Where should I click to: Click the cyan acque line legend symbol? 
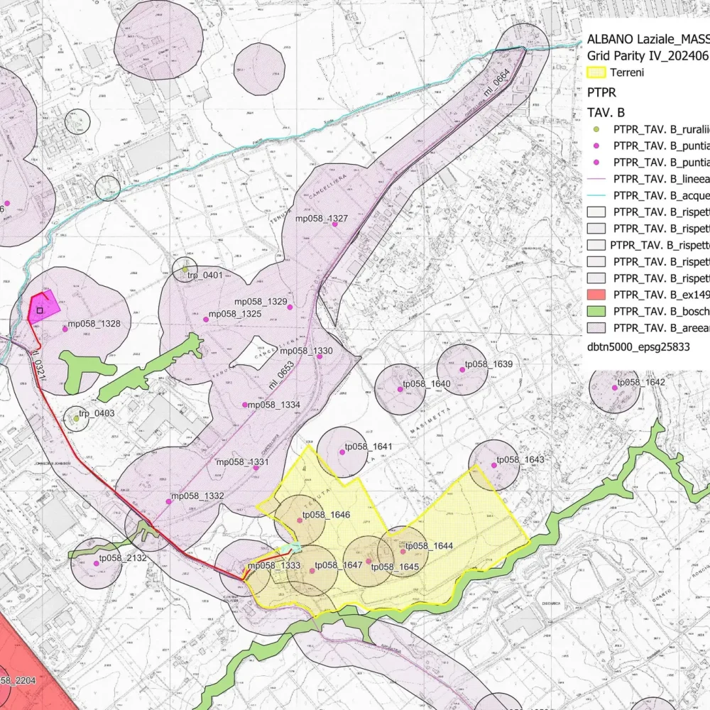click(596, 195)
